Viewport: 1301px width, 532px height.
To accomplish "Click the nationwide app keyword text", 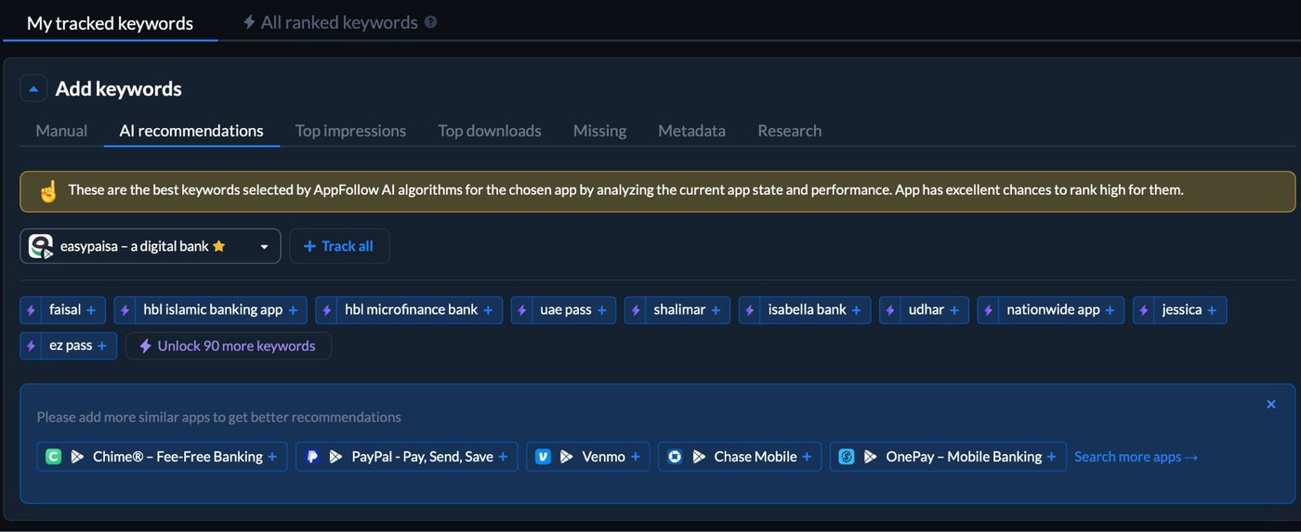I will click(x=1053, y=310).
